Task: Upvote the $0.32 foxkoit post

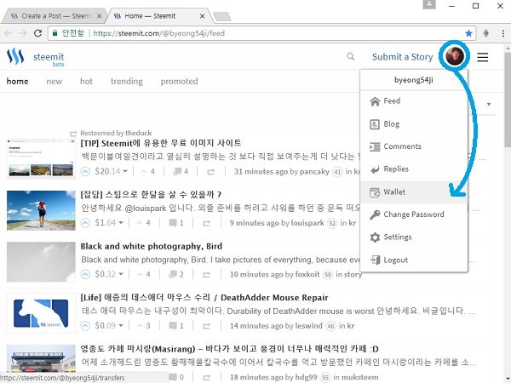Action: (85, 275)
